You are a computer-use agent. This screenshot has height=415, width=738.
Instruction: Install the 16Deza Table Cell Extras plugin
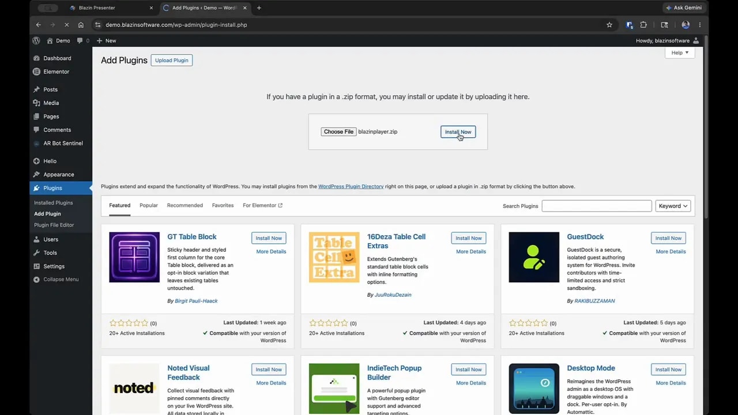tap(468, 238)
